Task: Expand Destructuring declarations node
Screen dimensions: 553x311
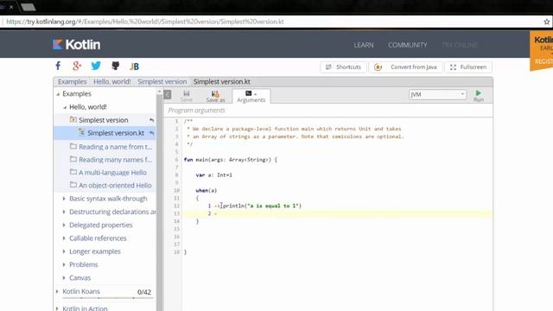Action: point(64,212)
